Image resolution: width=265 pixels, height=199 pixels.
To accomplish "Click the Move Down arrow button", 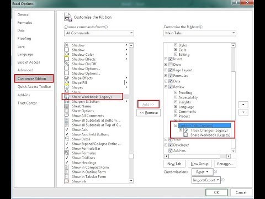I will pos(243,112).
